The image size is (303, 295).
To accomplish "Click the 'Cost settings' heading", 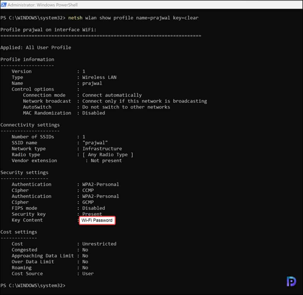I will coord(19,232).
